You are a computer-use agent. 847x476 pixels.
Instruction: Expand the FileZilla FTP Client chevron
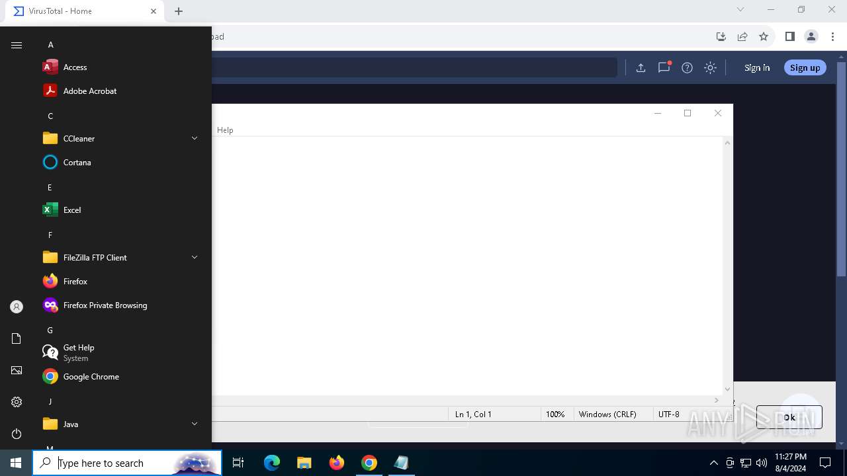tap(195, 257)
